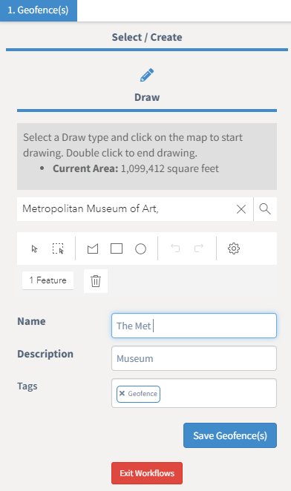Click the Name field containing The Met

pyautogui.click(x=194, y=326)
